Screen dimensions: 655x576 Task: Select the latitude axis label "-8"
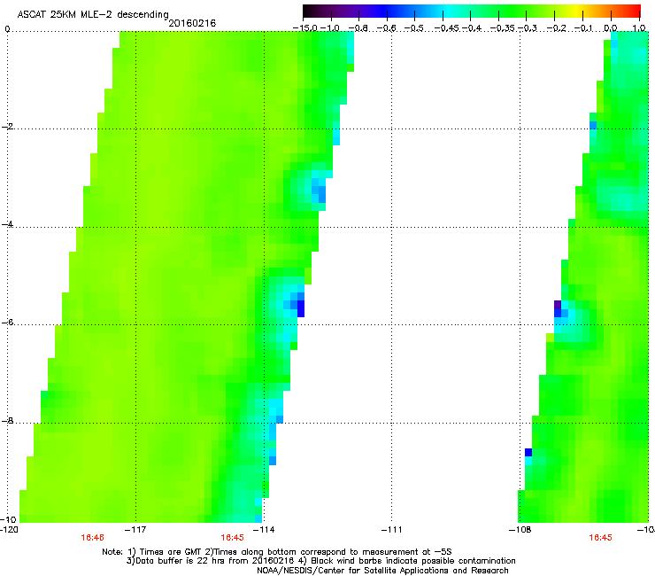coord(7,420)
